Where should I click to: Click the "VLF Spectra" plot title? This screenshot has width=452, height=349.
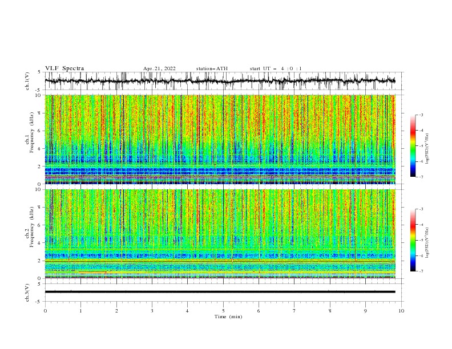pos(64,68)
